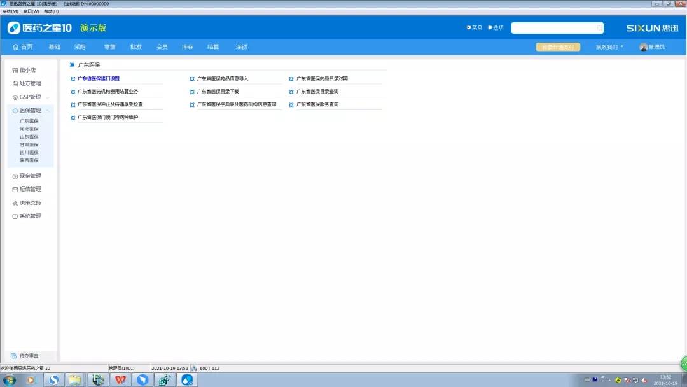Open 广东省医保目录下载
This screenshot has height=387, width=687.
pos(218,92)
